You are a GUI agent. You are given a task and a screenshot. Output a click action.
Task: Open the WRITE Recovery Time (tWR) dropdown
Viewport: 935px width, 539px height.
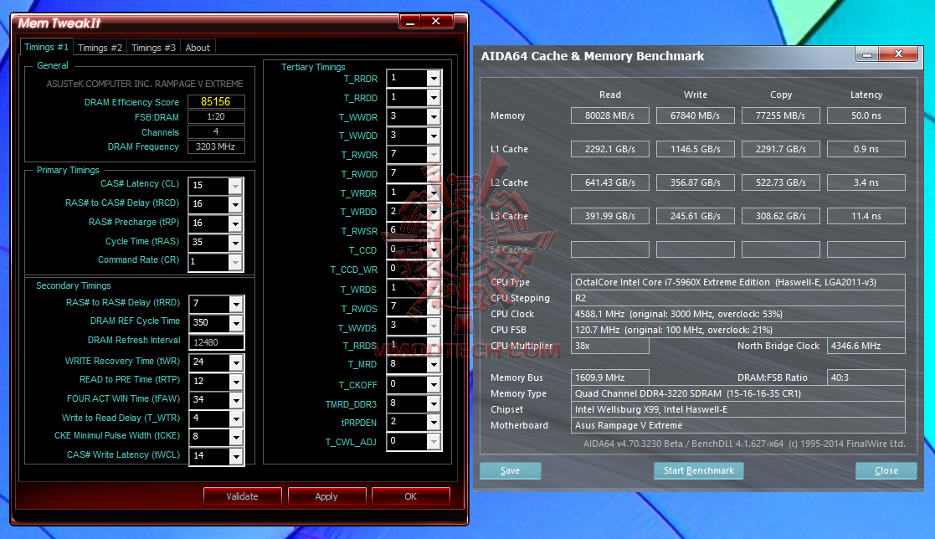tap(236, 362)
